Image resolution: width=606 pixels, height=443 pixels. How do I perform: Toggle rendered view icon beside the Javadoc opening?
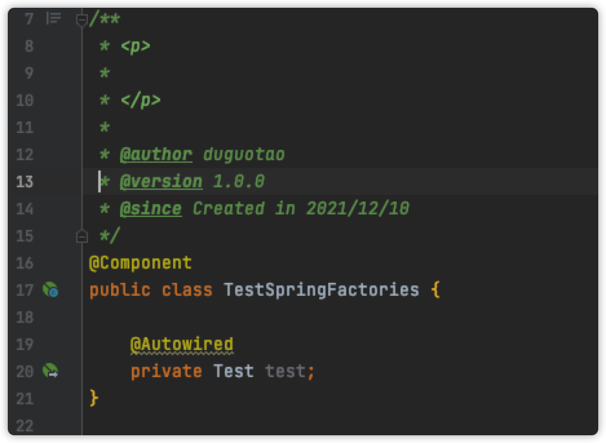click(54, 18)
